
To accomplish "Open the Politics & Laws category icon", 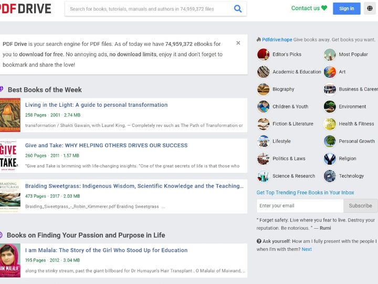I will tap(263, 159).
